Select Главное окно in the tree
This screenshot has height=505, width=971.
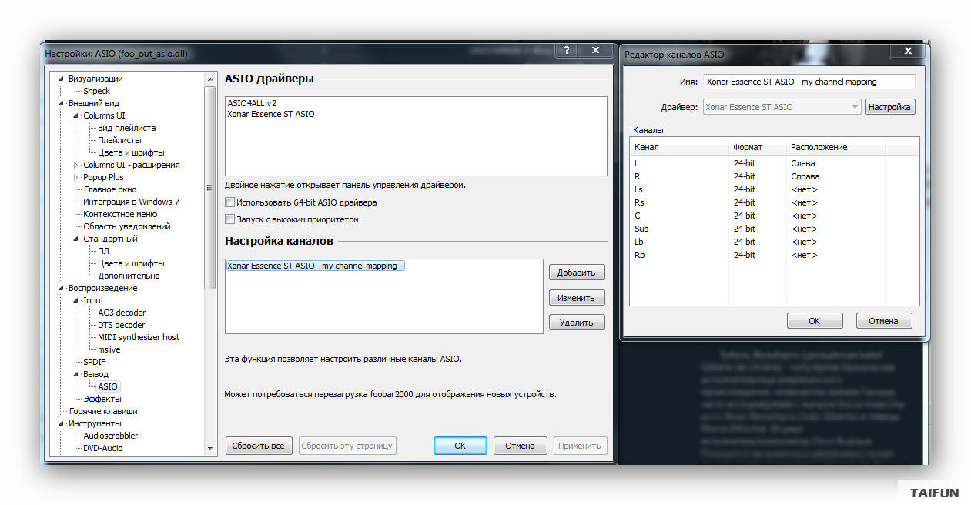point(109,189)
